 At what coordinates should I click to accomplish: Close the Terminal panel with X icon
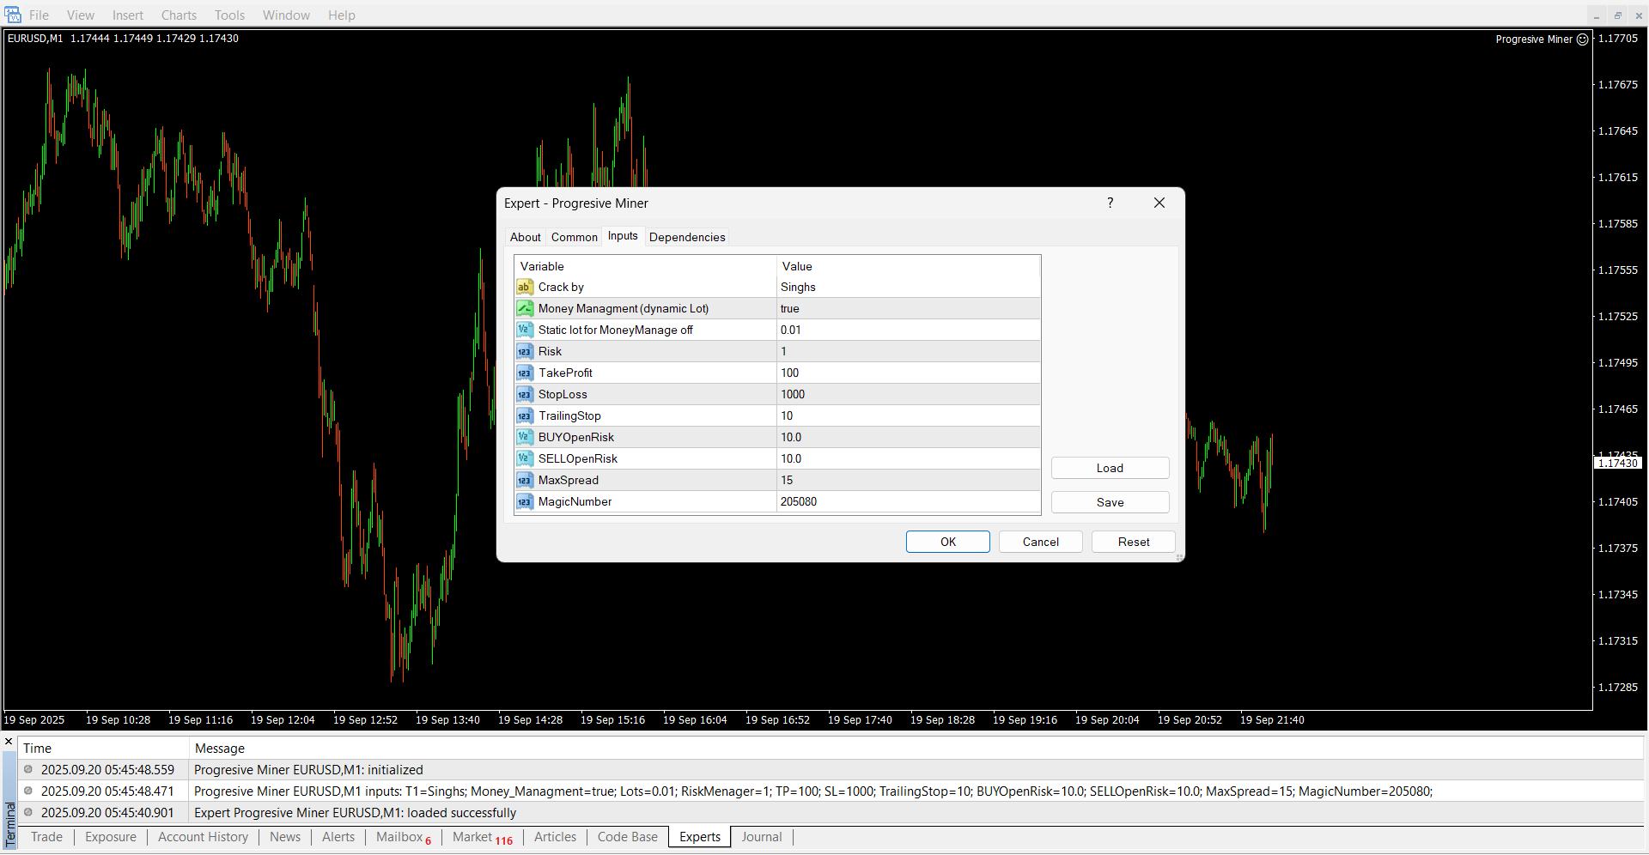click(9, 742)
